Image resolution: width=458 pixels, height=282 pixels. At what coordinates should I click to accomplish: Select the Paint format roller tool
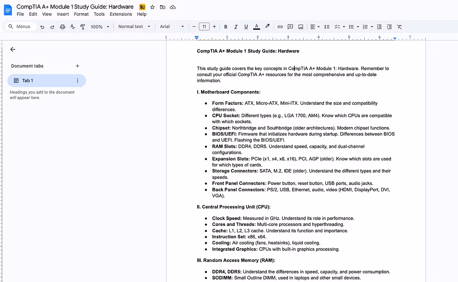coord(83,27)
